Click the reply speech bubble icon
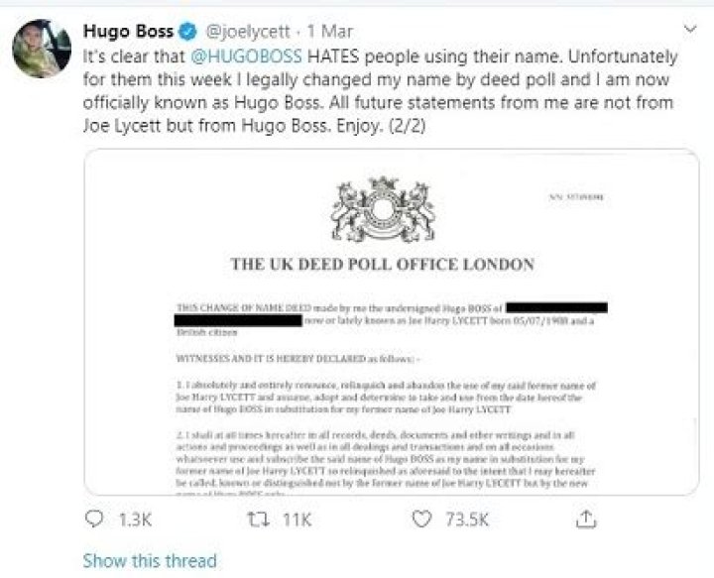 pos(96,519)
